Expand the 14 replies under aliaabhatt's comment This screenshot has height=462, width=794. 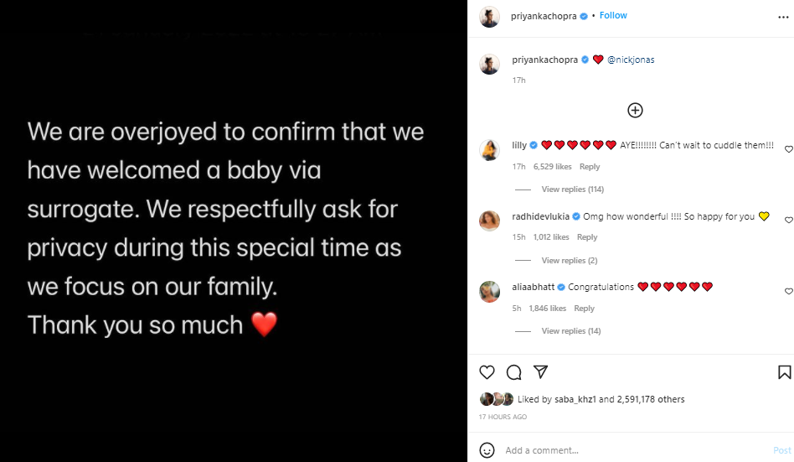[571, 331]
